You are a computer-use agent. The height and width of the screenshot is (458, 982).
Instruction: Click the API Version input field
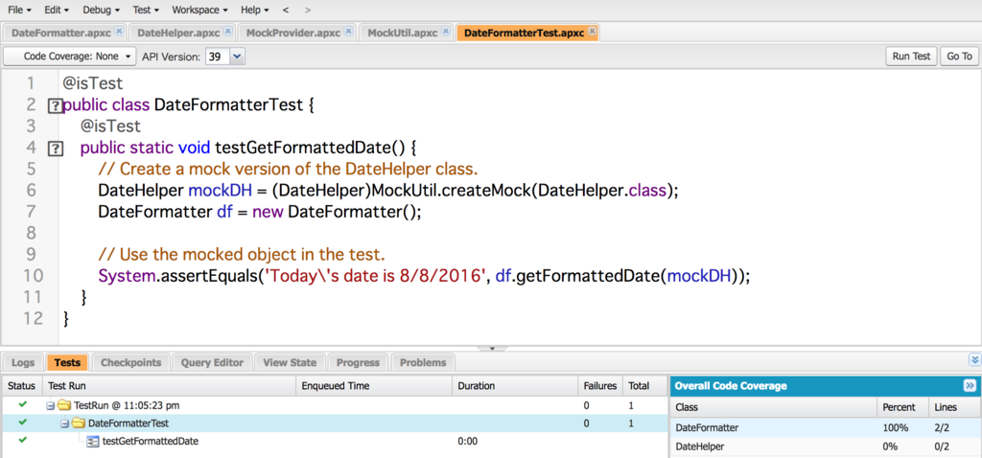[x=218, y=57]
